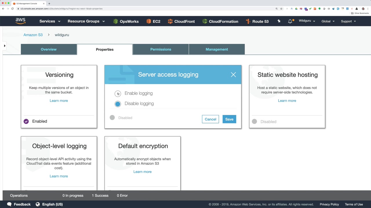Close the Server access logging panel
The width and height of the screenshot is (371, 208).
(x=233, y=75)
